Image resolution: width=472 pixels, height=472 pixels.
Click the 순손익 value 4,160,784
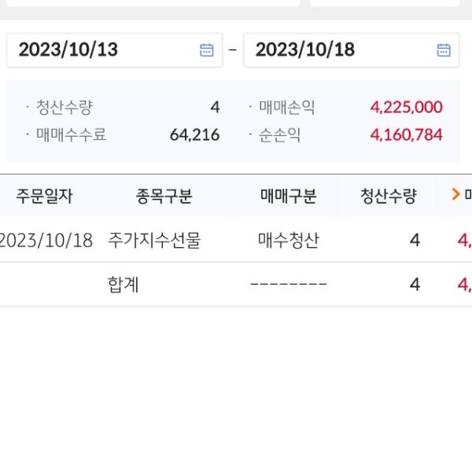[x=406, y=135]
